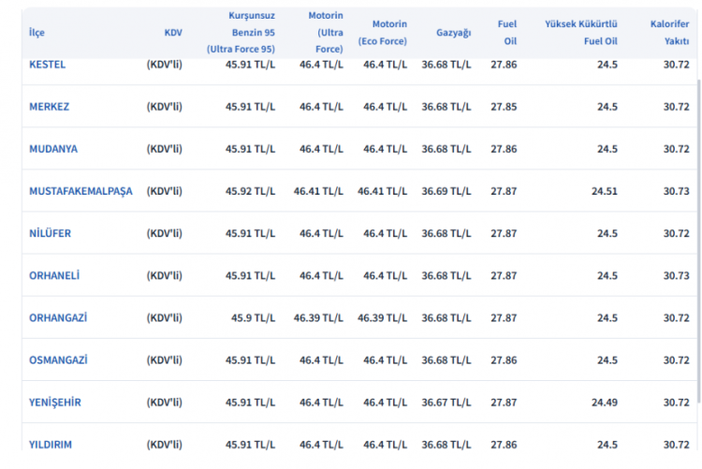Click the İlçe column header

pos(37,32)
